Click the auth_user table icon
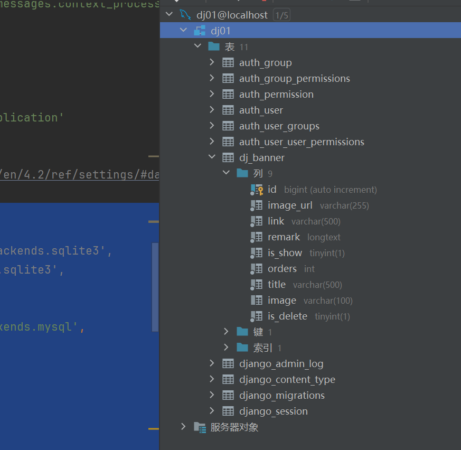The image size is (461, 450). click(228, 110)
